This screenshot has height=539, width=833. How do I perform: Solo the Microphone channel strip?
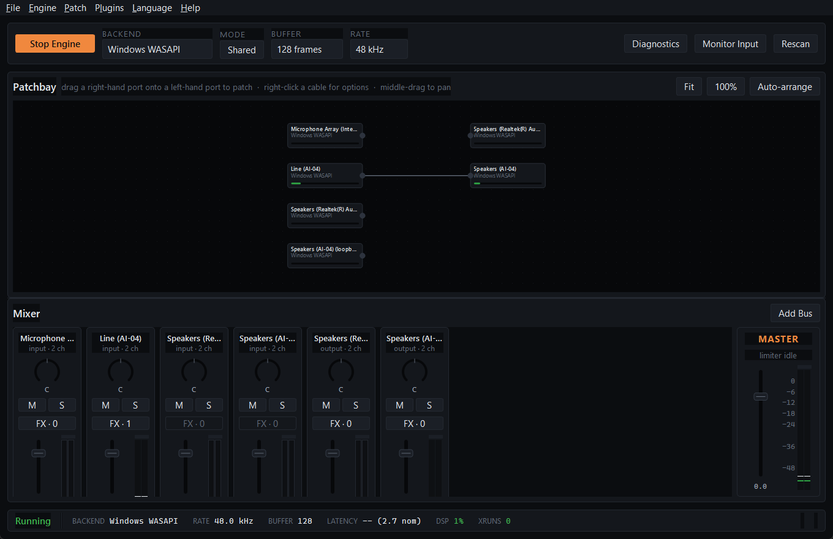click(x=62, y=405)
